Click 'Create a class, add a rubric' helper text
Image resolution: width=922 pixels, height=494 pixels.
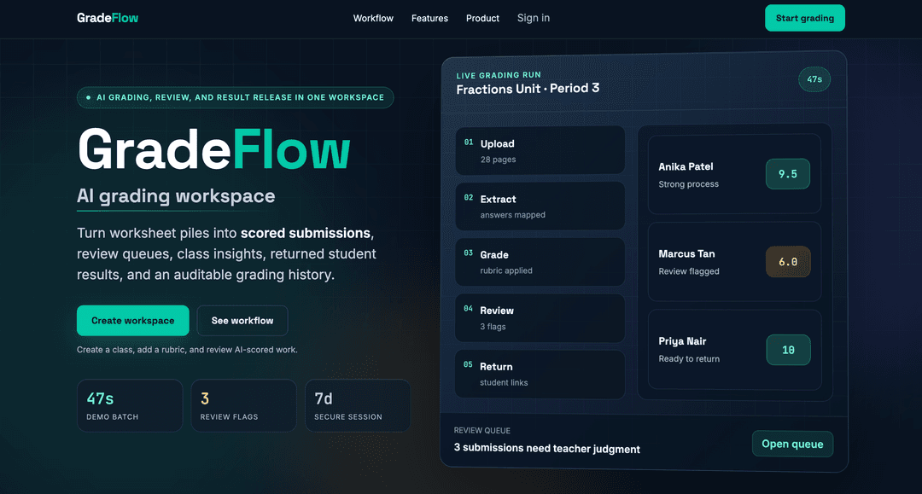tap(187, 350)
